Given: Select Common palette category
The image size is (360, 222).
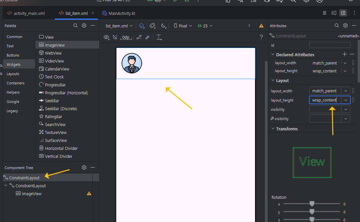Looking at the screenshot, I should [x=15, y=37].
